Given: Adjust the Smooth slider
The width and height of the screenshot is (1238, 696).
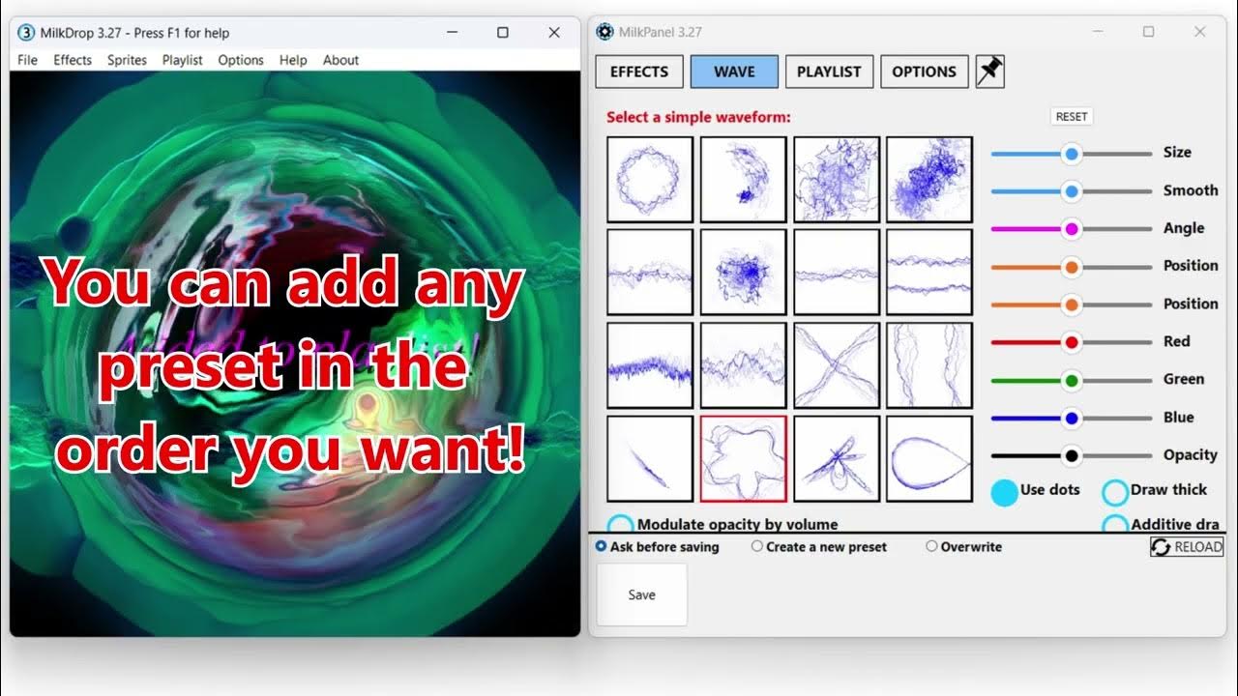Looking at the screenshot, I should 1072,191.
